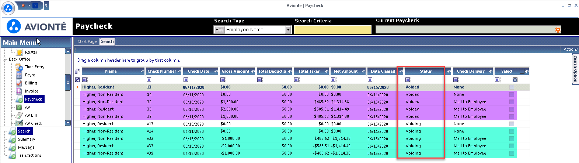579x163 pixels.
Task: Click the Roster icon in the tree
Action: pos(19,52)
